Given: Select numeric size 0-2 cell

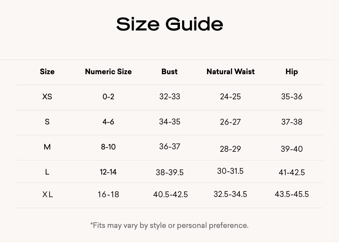Looking at the screenshot, I should pyautogui.click(x=108, y=97).
